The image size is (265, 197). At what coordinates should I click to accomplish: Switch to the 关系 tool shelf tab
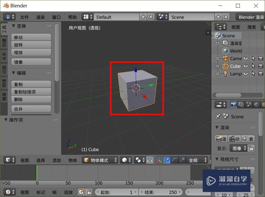tap(4, 57)
